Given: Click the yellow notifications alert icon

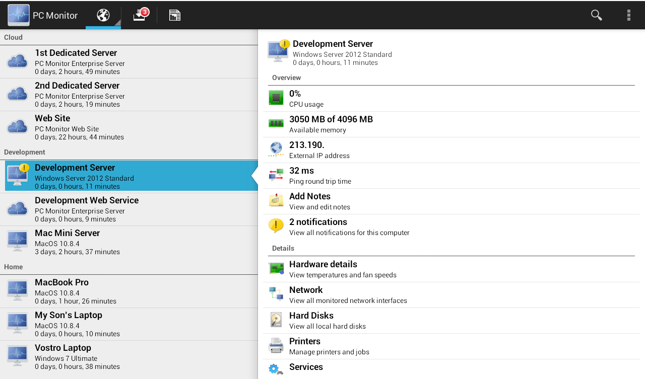Looking at the screenshot, I should (x=276, y=226).
